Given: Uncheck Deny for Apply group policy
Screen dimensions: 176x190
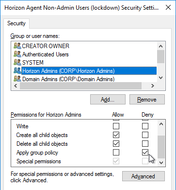Looking at the screenshot, I should click(x=145, y=153).
